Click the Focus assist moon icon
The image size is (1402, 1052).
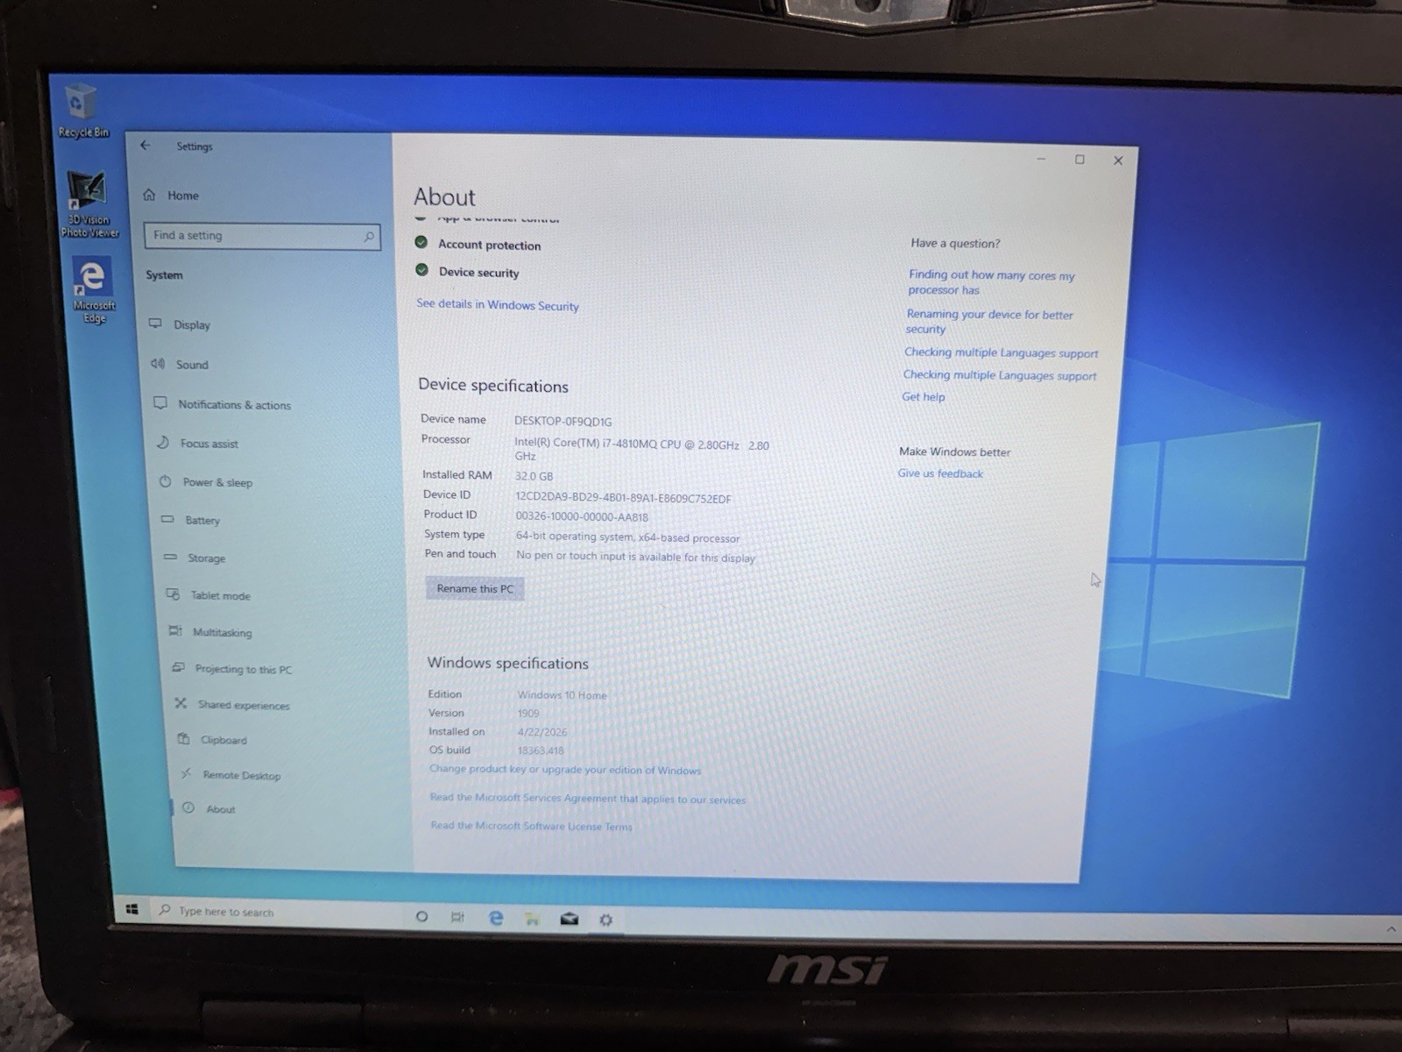pos(163,443)
